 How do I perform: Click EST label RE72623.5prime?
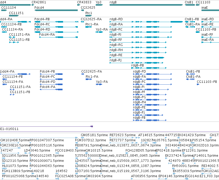tap(122, 135)
